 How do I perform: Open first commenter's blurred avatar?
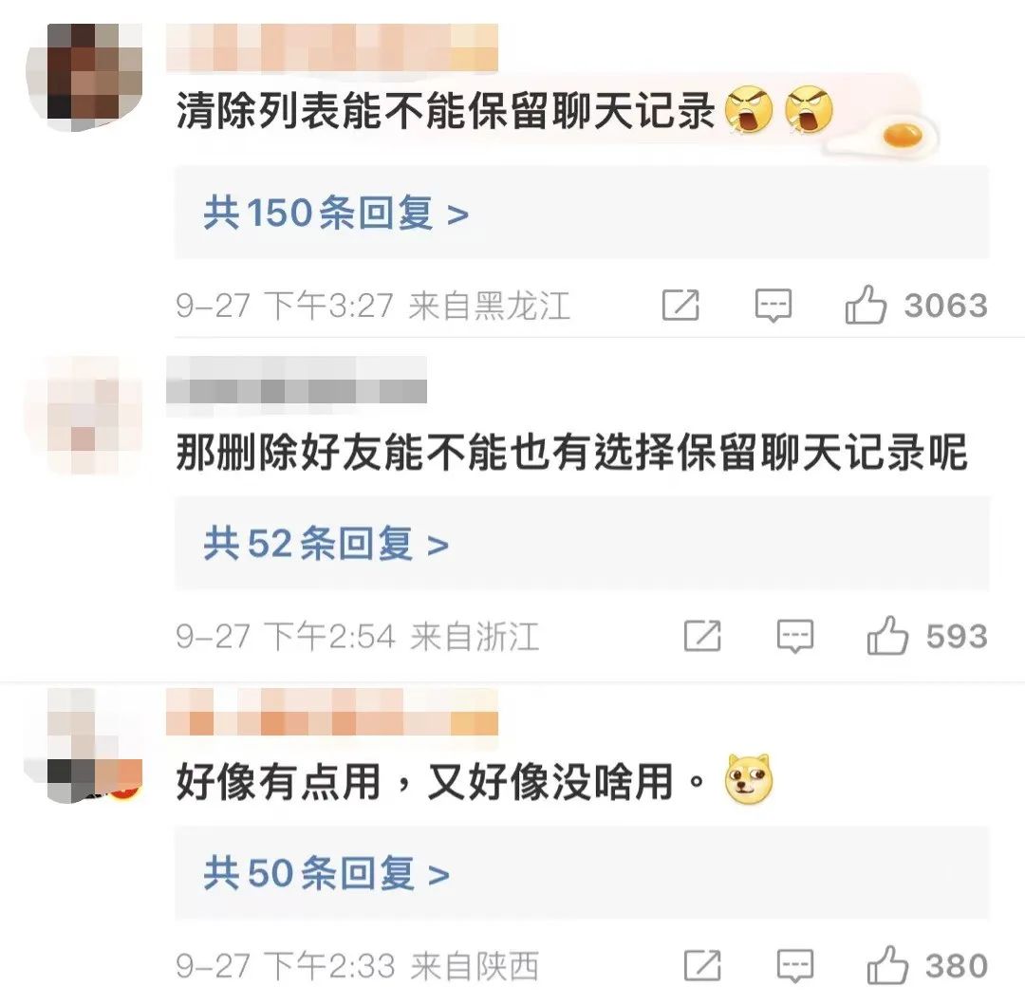(x=84, y=76)
